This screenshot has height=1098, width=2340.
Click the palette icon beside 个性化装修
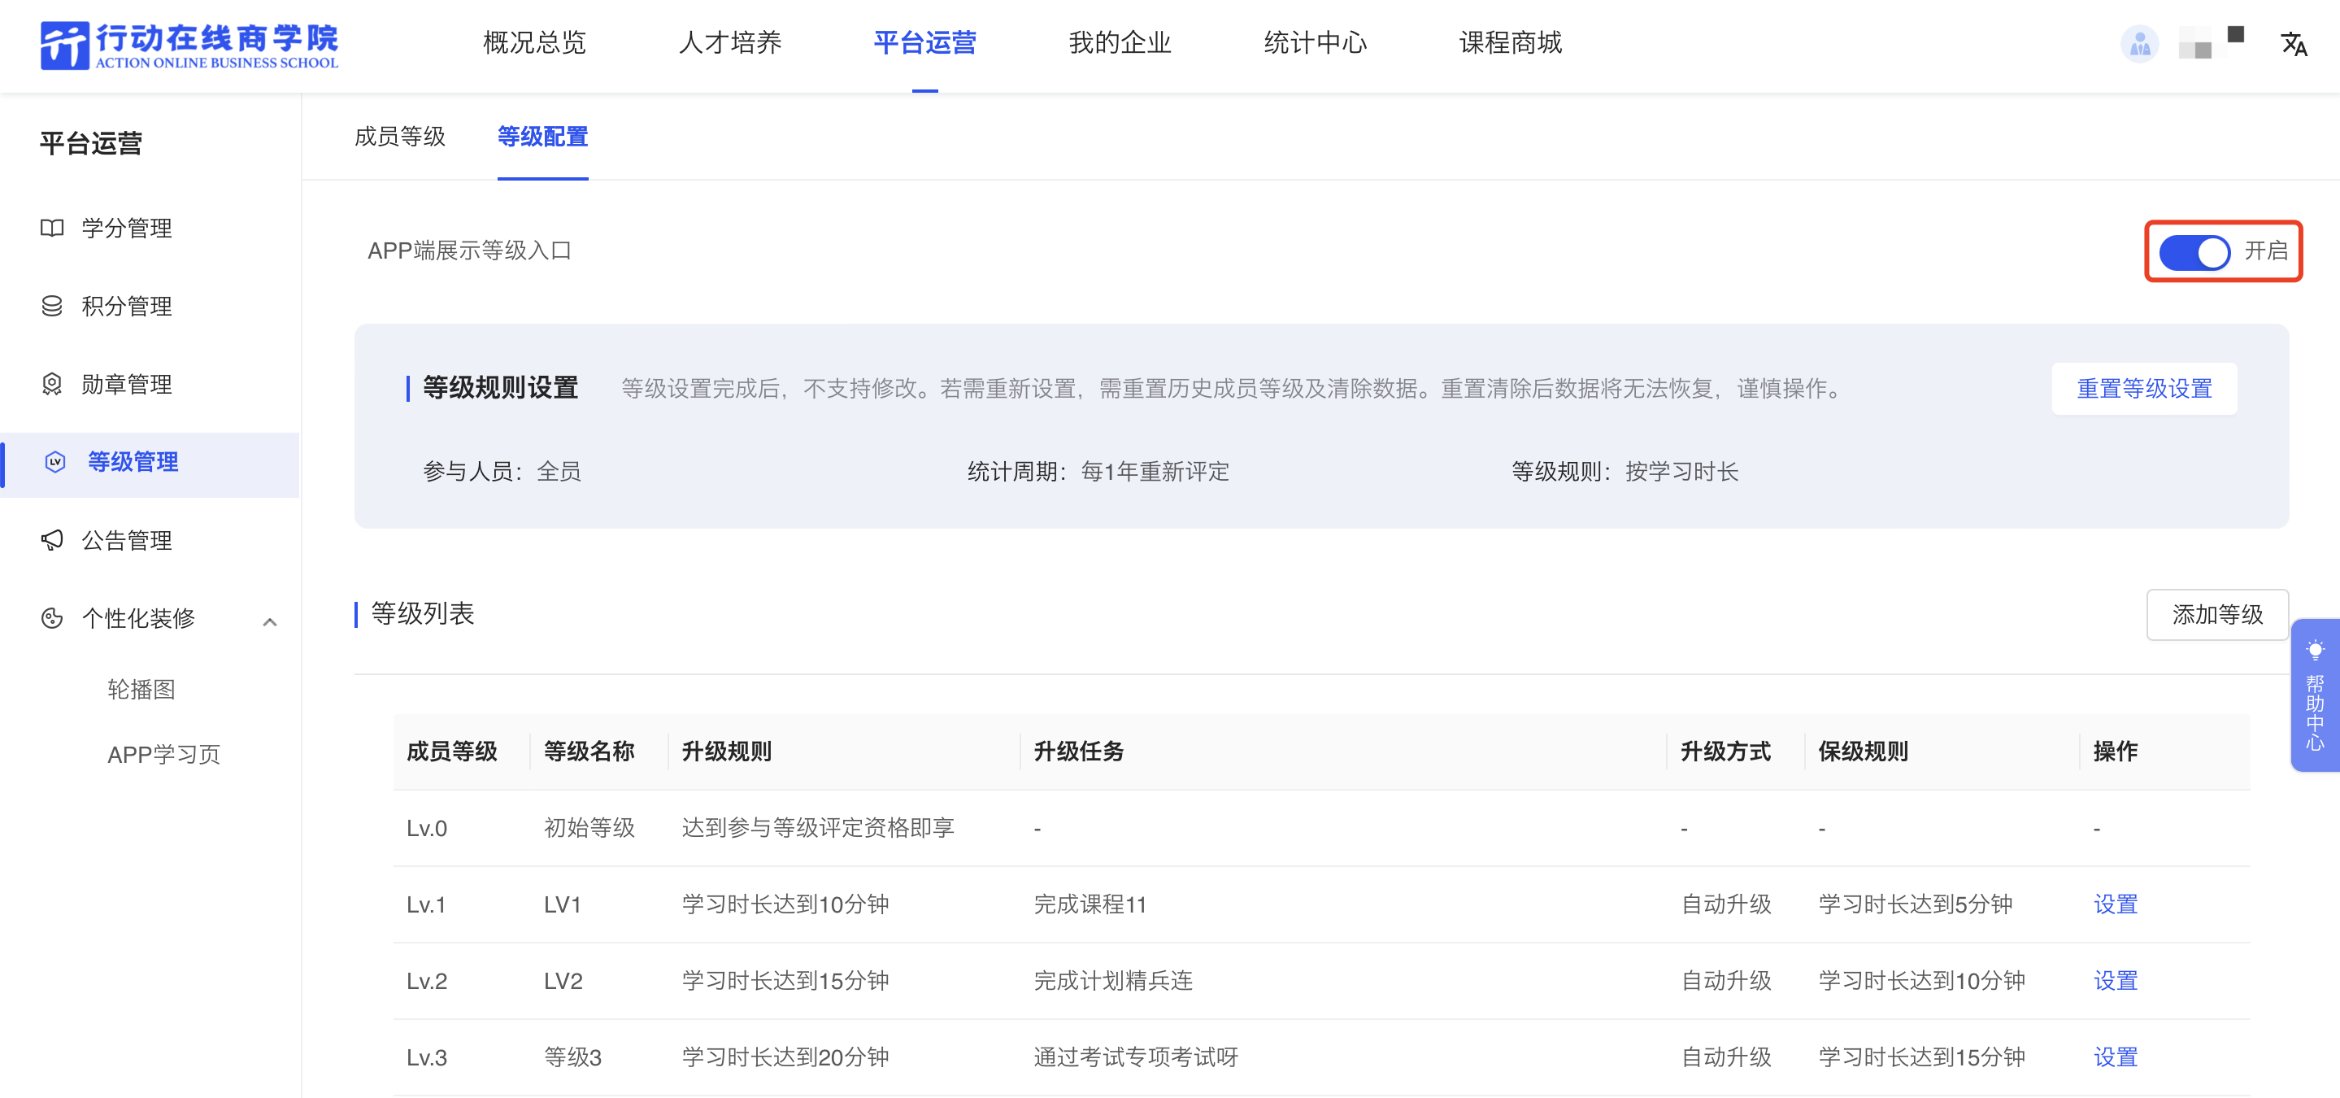click(x=53, y=618)
